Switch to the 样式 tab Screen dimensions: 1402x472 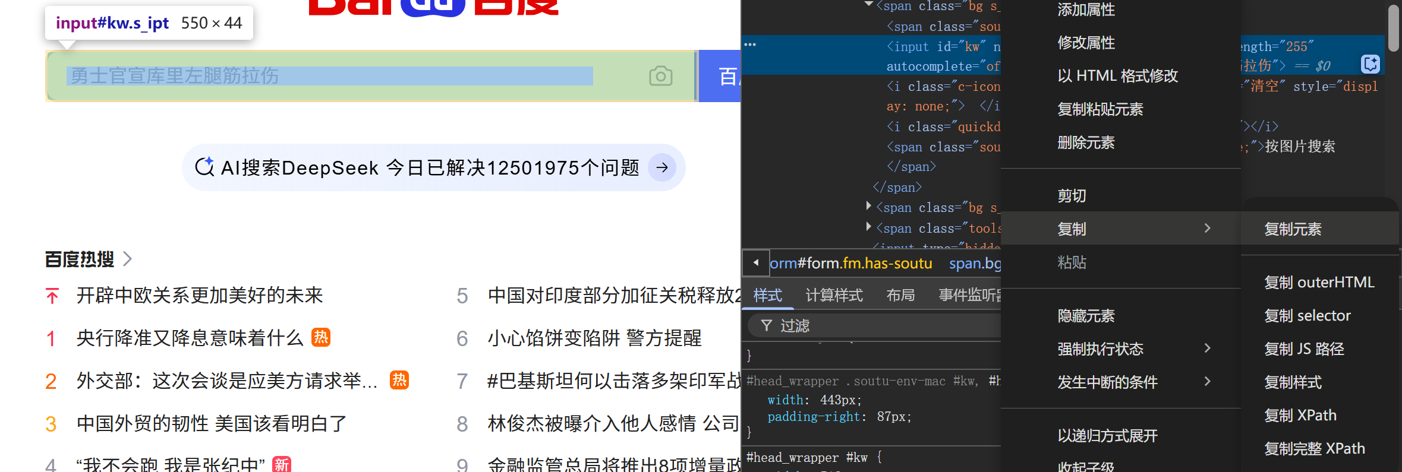(x=768, y=295)
